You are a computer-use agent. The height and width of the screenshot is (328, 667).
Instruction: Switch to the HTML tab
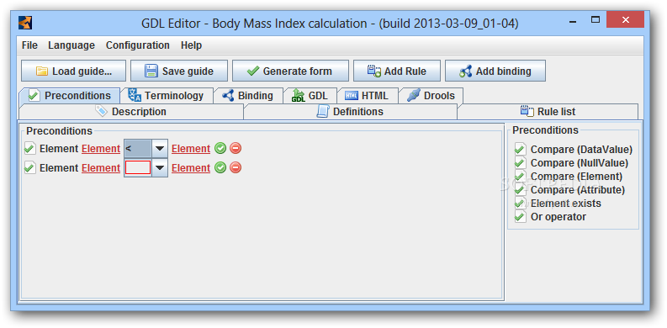point(368,96)
